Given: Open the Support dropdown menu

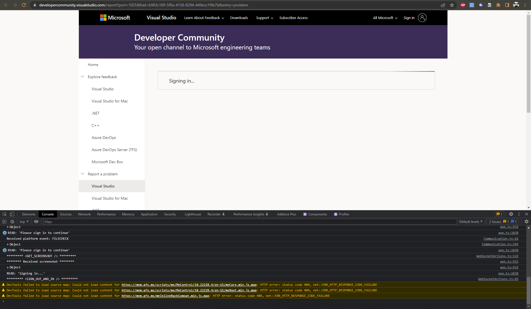Looking at the screenshot, I should pyautogui.click(x=265, y=18).
